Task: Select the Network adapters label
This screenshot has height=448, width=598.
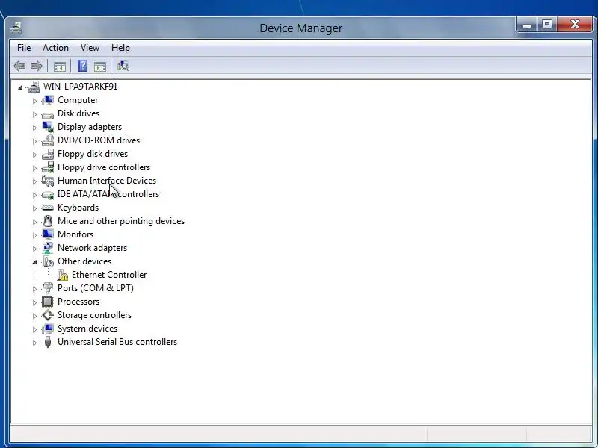Action: pyautogui.click(x=92, y=248)
